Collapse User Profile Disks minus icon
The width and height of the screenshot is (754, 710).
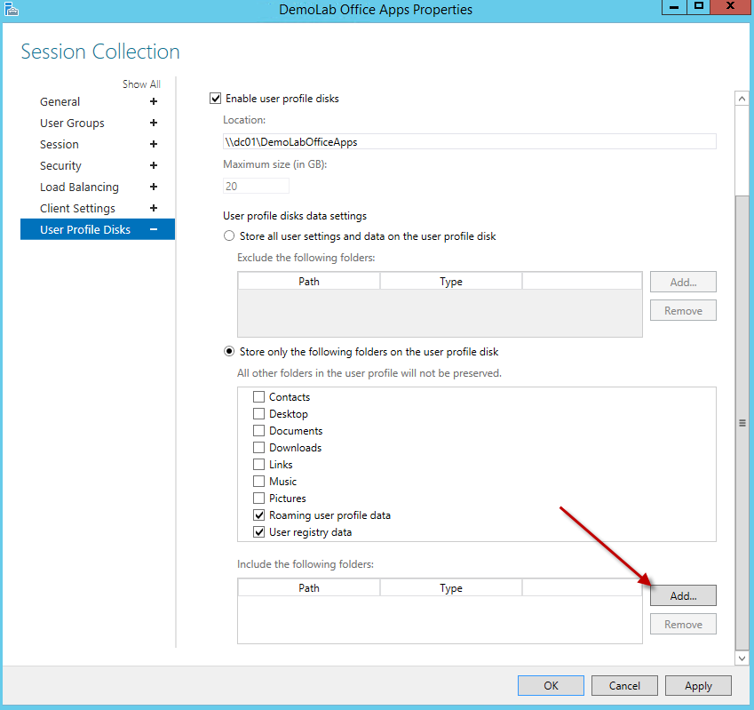point(154,230)
